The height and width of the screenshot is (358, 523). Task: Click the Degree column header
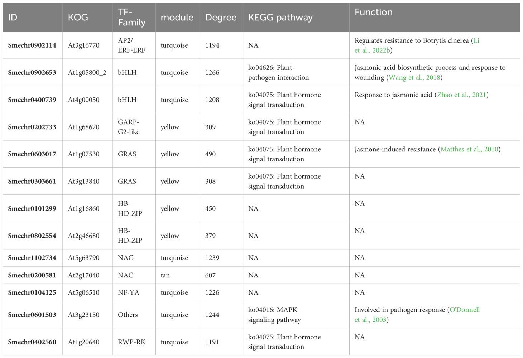pos(221,17)
